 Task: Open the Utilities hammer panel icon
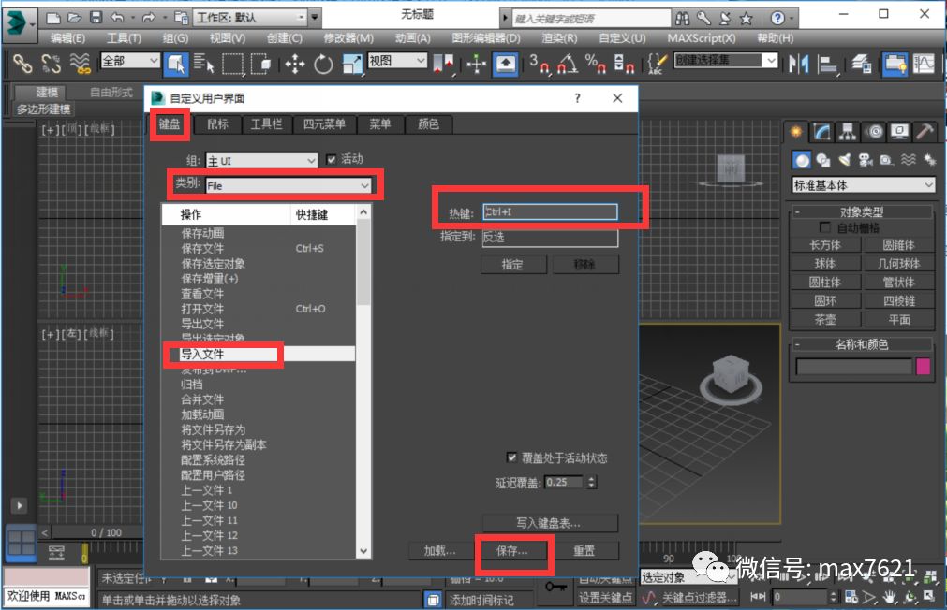tap(925, 132)
